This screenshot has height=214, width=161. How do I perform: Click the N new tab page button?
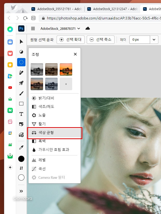[x=33, y=18]
